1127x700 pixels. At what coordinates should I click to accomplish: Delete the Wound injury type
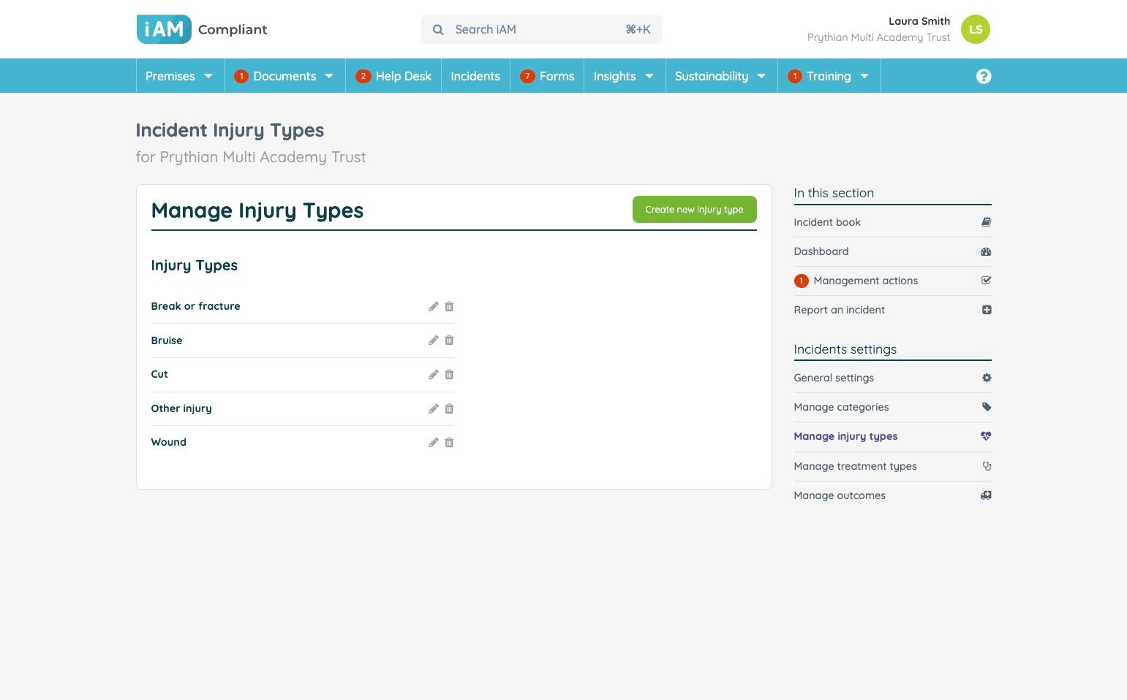tap(449, 443)
